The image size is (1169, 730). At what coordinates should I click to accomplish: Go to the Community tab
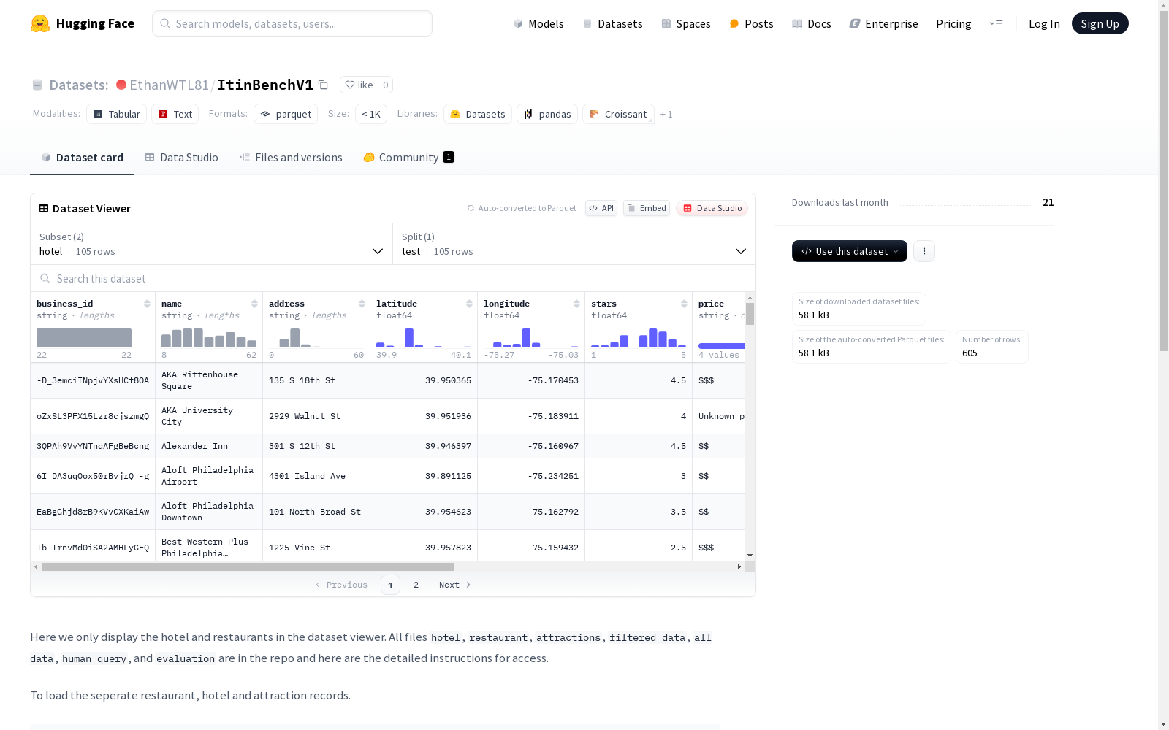click(409, 158)
